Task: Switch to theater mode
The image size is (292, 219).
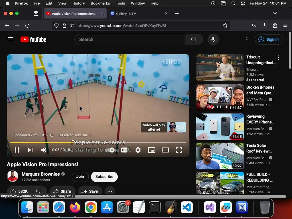Action: pyautogui.click(x=165, y=150)
